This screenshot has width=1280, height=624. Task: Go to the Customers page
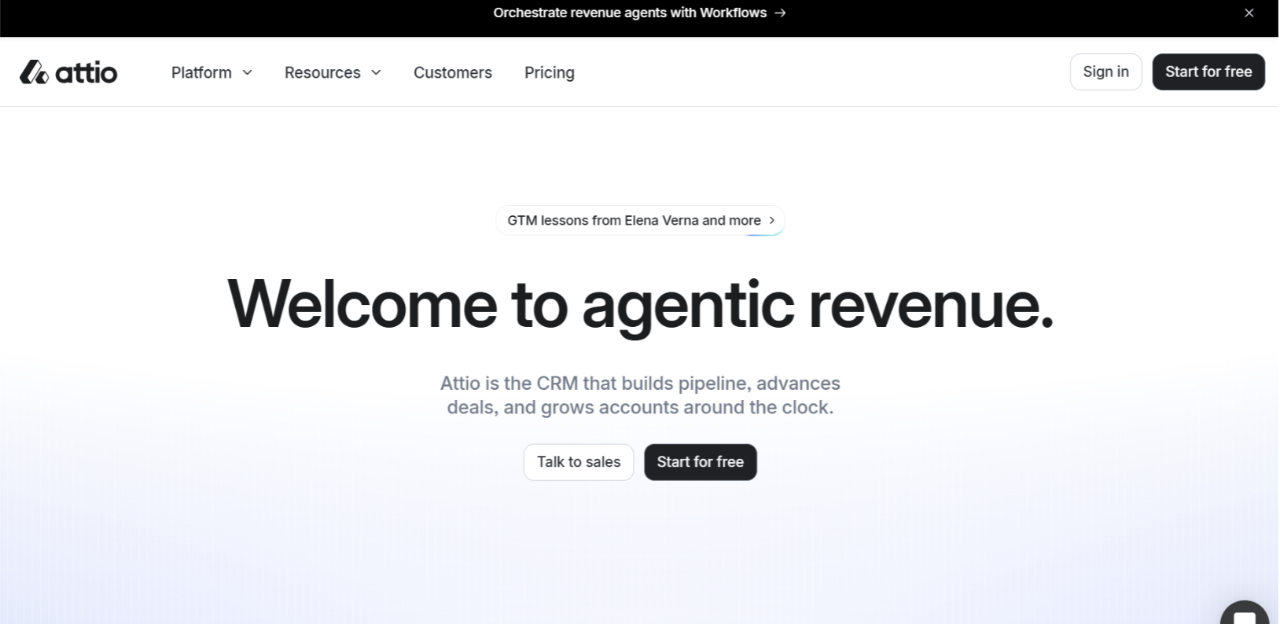453,72
